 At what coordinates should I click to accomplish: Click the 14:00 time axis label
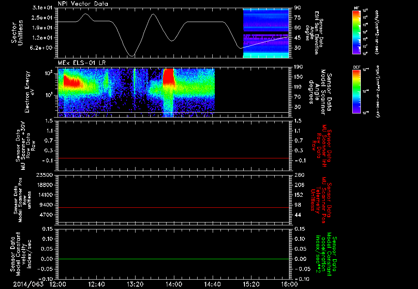coord(174,285)
